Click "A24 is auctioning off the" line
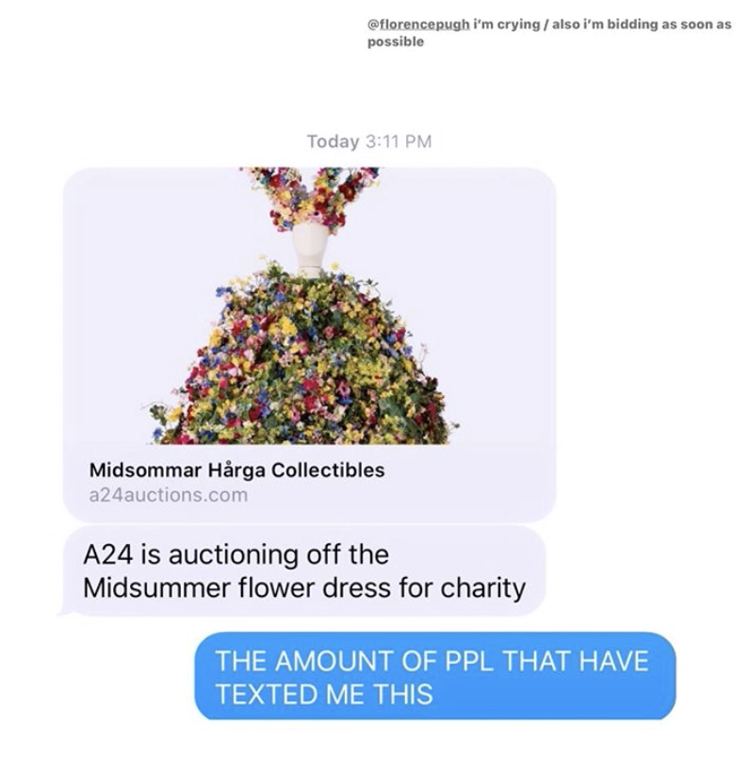Image resolution: width=750 pixels, height=775 pixels. 236,554
